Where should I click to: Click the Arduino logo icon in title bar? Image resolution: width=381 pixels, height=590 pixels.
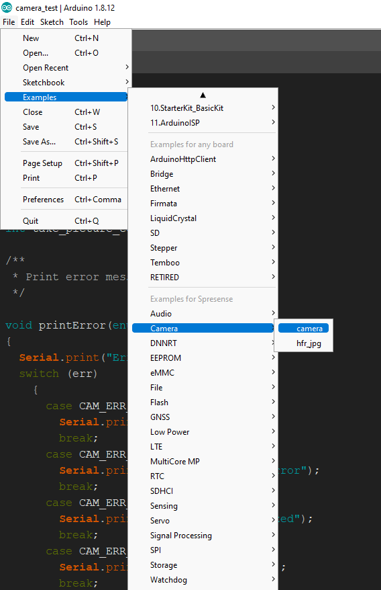(7, 7)
